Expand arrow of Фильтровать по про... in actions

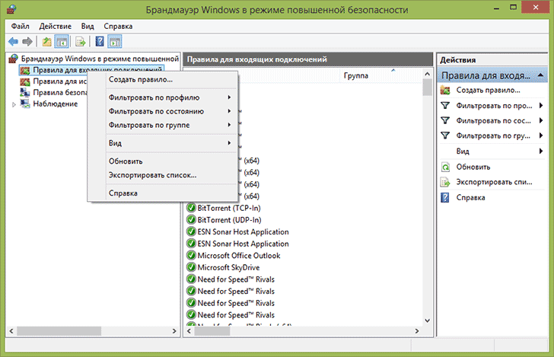point(541,105)
